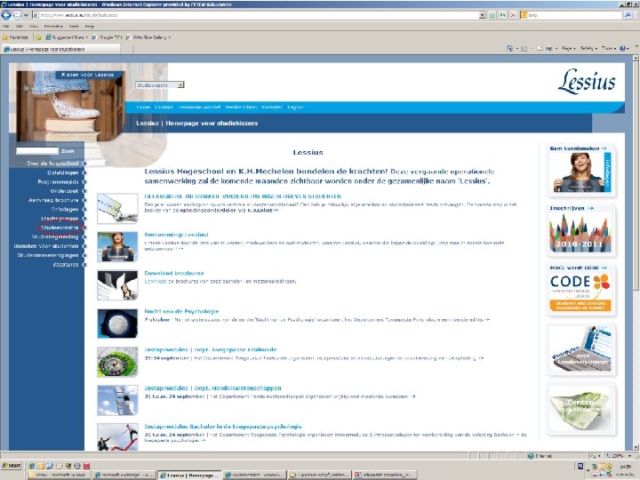Open Infodagen in the sidebar menu

pyautogui.click(x=65, y=210)
